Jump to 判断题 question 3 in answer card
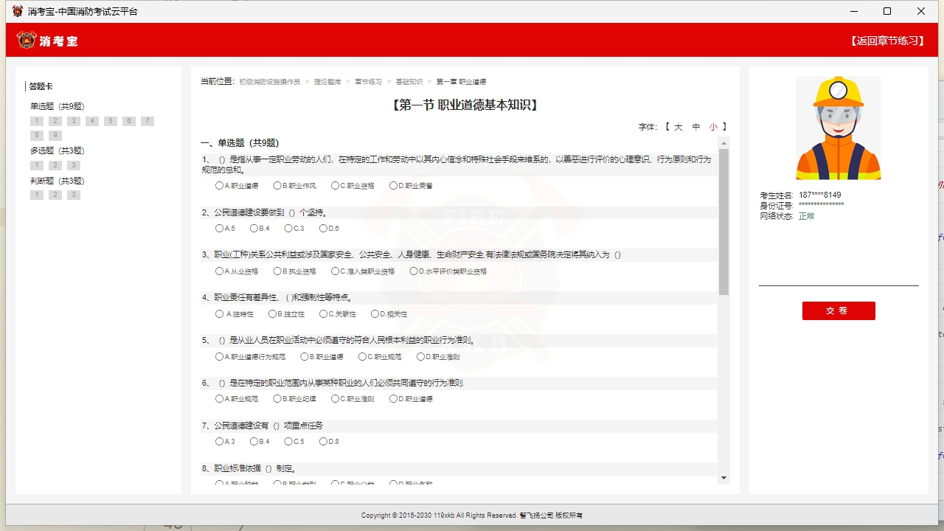The image size is (944, 531). pos(73,194)
